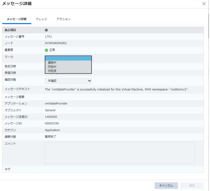
Task: Click the メッセージテキスト row label
Action: coord(17,89)
